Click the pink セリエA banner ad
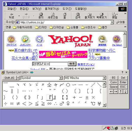Image resolution: width=132 pixels, height=131 pixels. tap(63, 54)
